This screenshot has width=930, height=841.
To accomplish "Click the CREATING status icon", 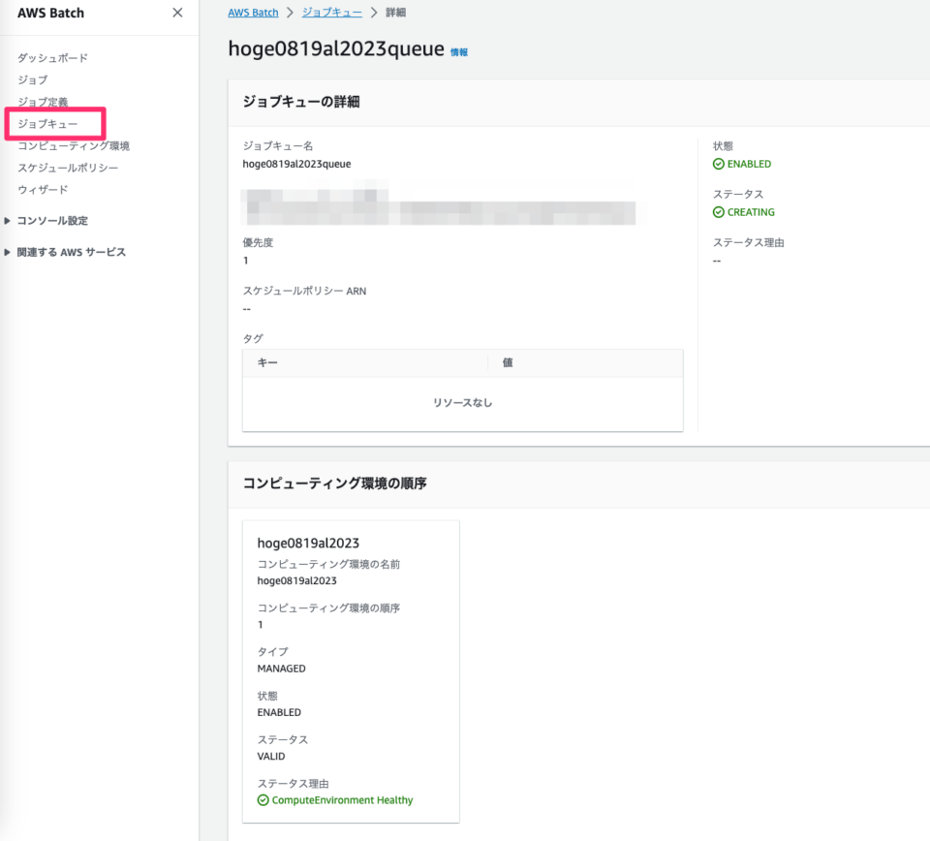I will (721, 211).
